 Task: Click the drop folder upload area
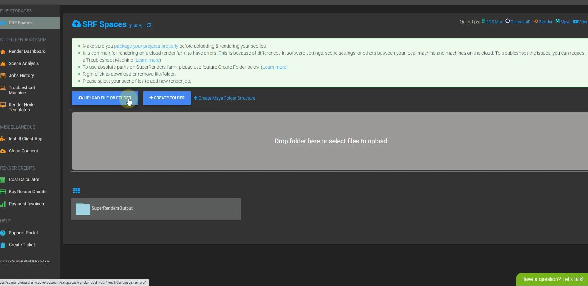(330, 141)
